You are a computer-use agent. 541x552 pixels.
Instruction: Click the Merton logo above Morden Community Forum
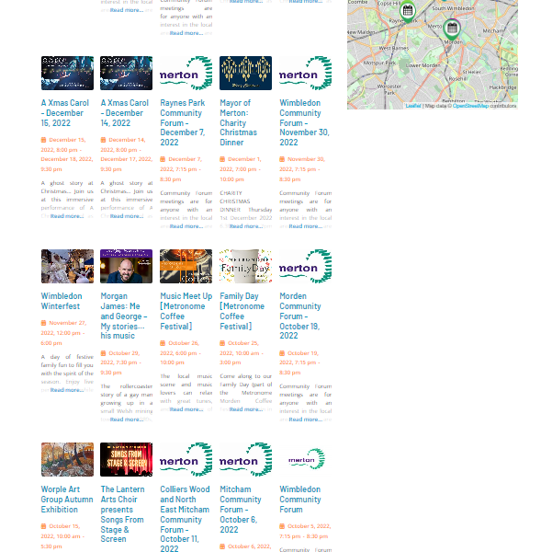306,266
